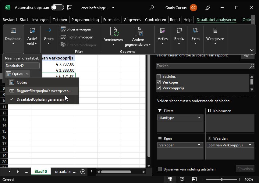Click the vertical sheet scrollbar thumb
259x183 pixels.
coord(149,106)
